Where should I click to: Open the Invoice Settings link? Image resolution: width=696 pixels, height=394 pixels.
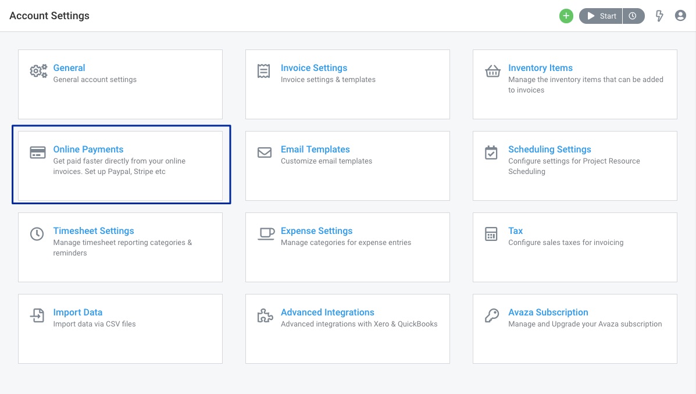click(314, 68)
